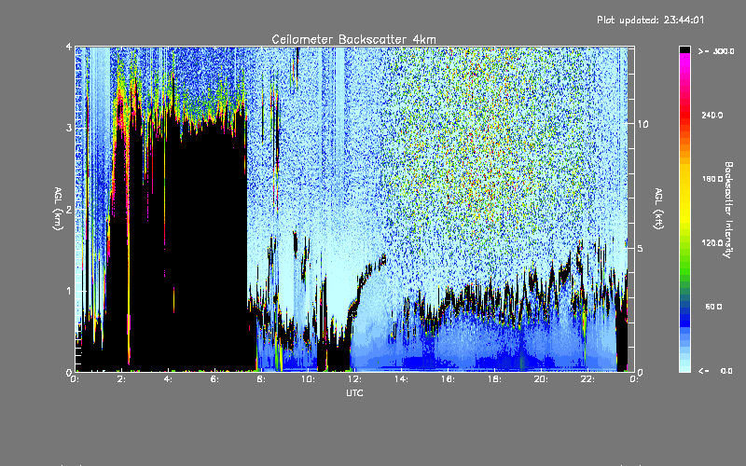
Task: Click the '22:' tick label on the UTC axis
Action: (587, 379)
